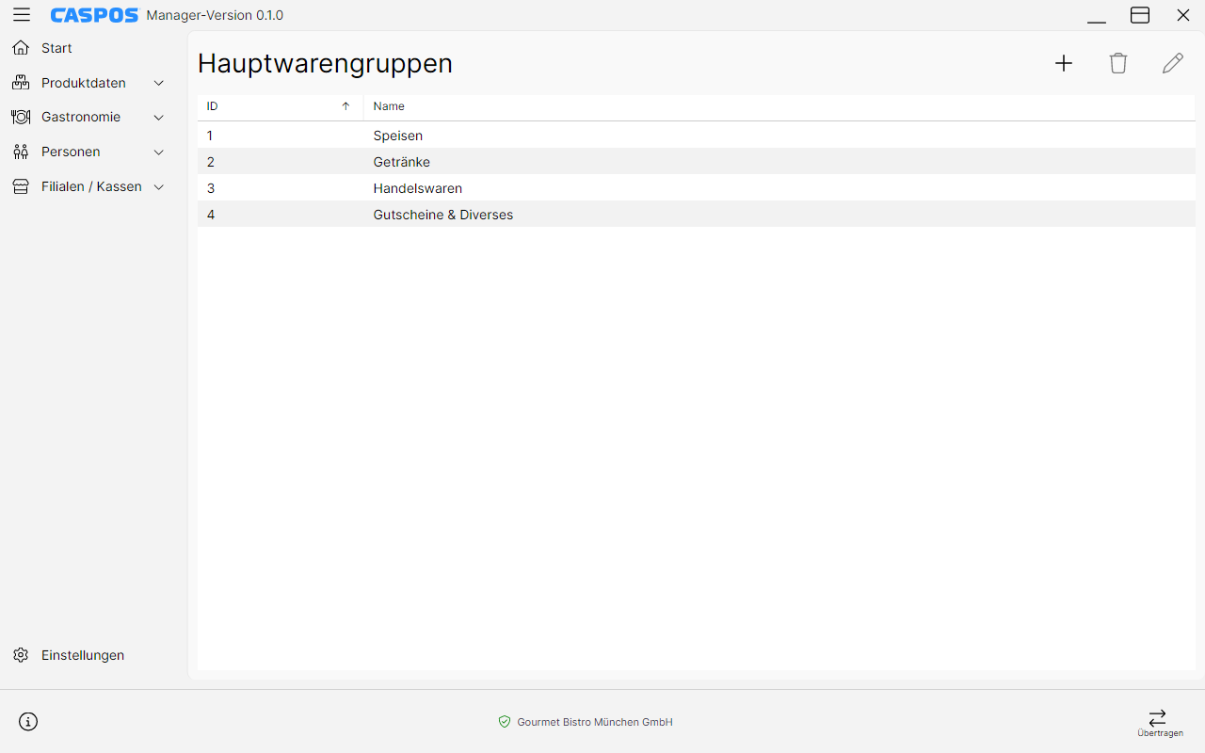Open the hamburger navigation menu

click(x=22, y=15)
